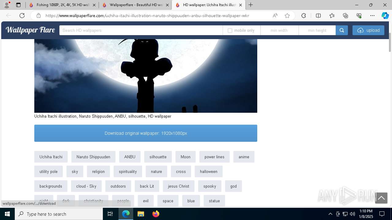Viewport: 392px width, 220px height.
Task: Open the Windows Start menu
Action: pyautogui.click(x=7, y=214)
